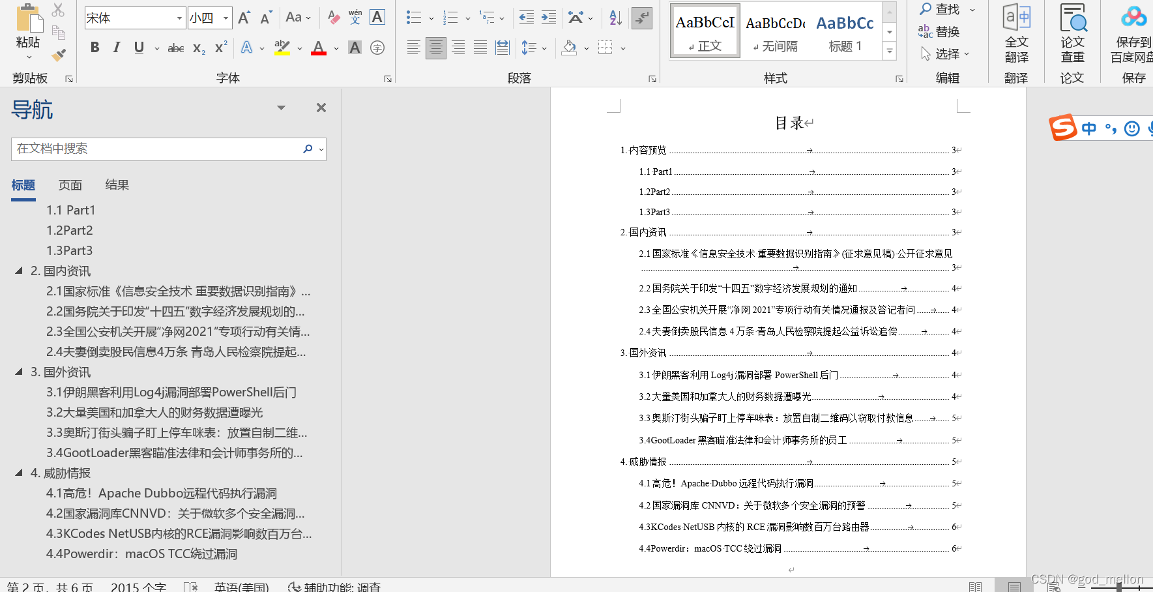
Task: Apply the 无间隔 style
Action: tap(775, 31)
